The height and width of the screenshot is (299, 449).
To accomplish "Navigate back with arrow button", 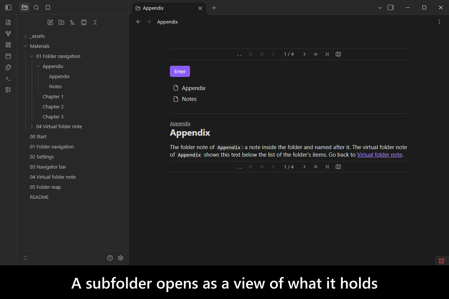I will (x=138, y=22).
